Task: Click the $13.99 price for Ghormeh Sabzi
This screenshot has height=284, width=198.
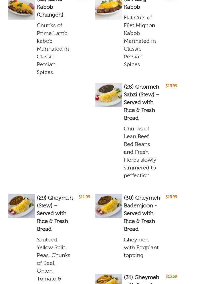Action: point(171,86)
